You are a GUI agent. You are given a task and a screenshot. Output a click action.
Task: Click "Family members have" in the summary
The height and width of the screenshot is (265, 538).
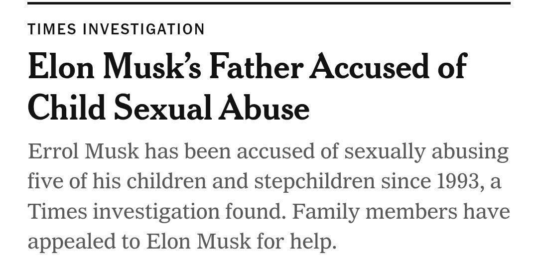coord(401,211)
